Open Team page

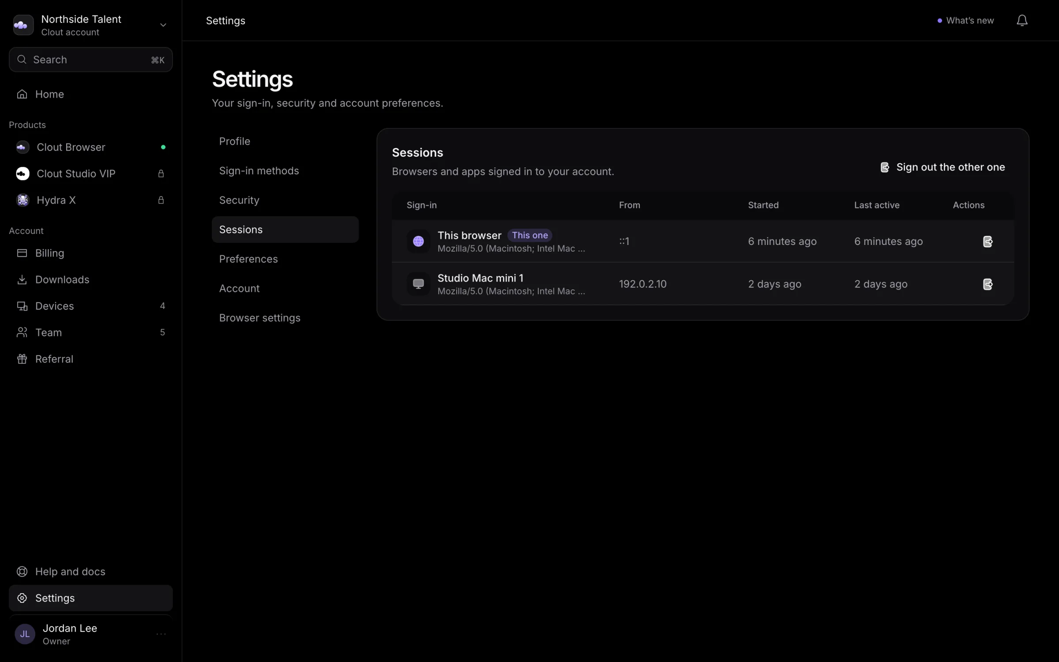[x=90, y=332]
